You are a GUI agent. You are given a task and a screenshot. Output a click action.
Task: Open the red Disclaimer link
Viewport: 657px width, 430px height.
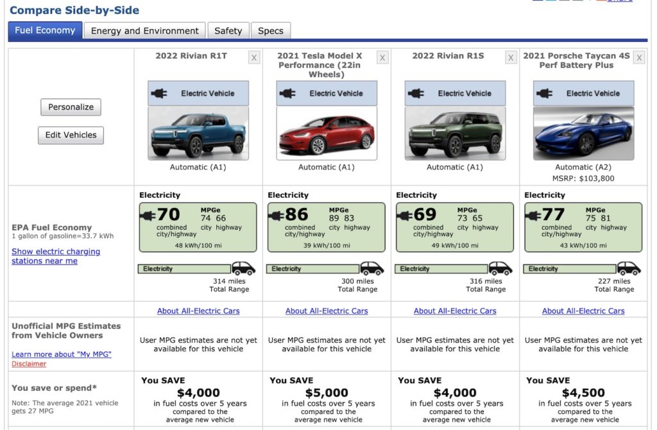pos(29,364)
